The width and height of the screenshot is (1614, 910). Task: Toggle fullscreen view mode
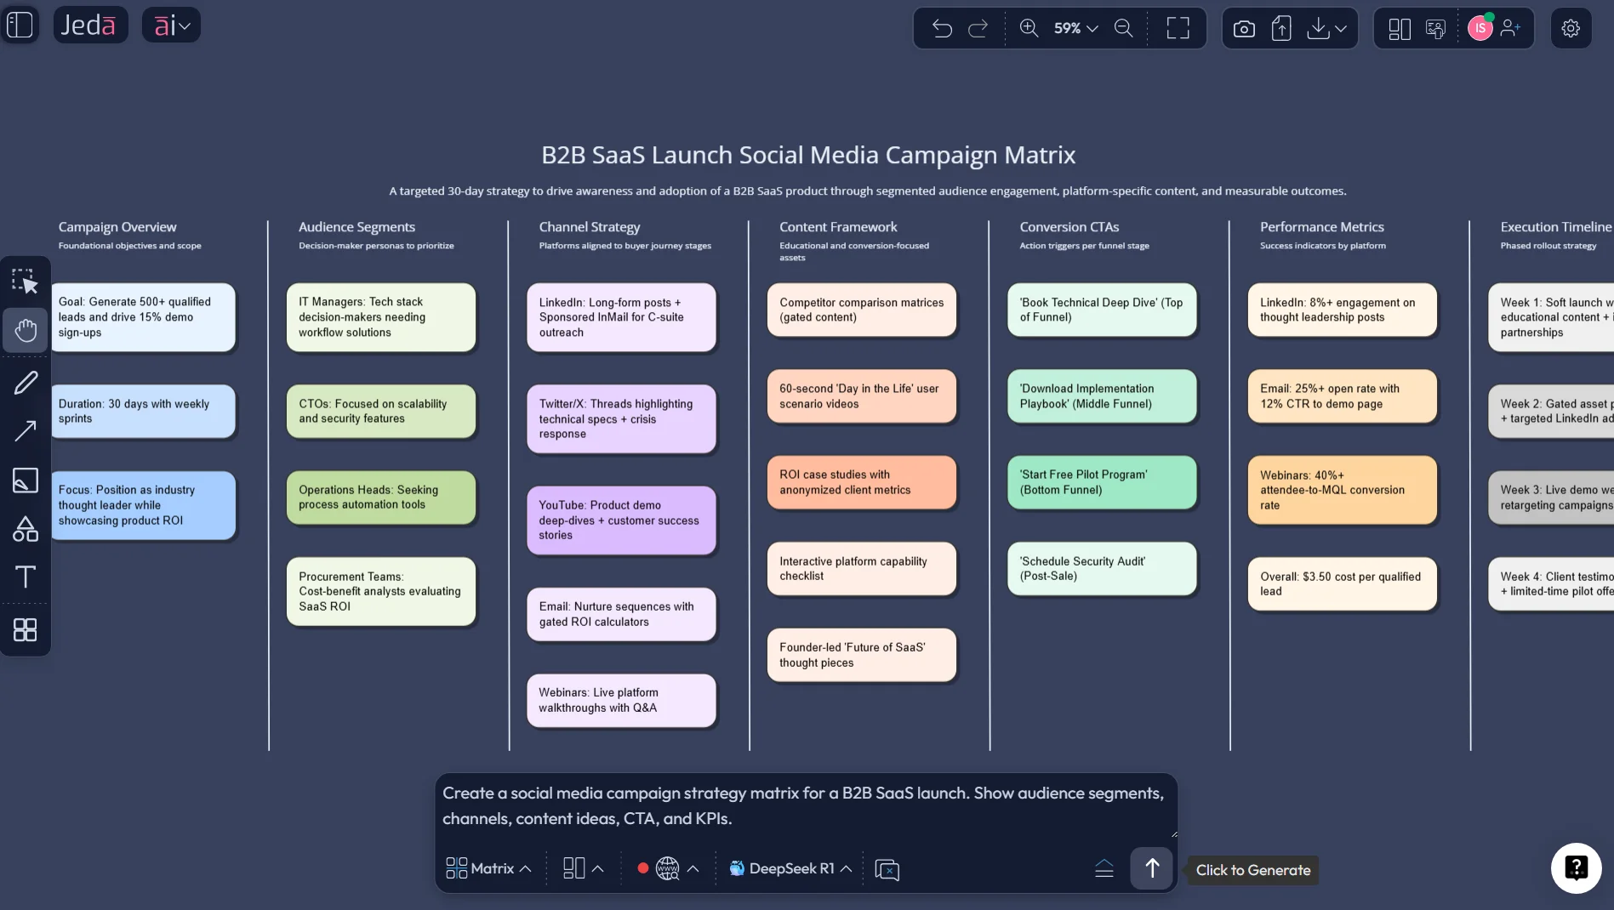click(x=1178, y=27)
